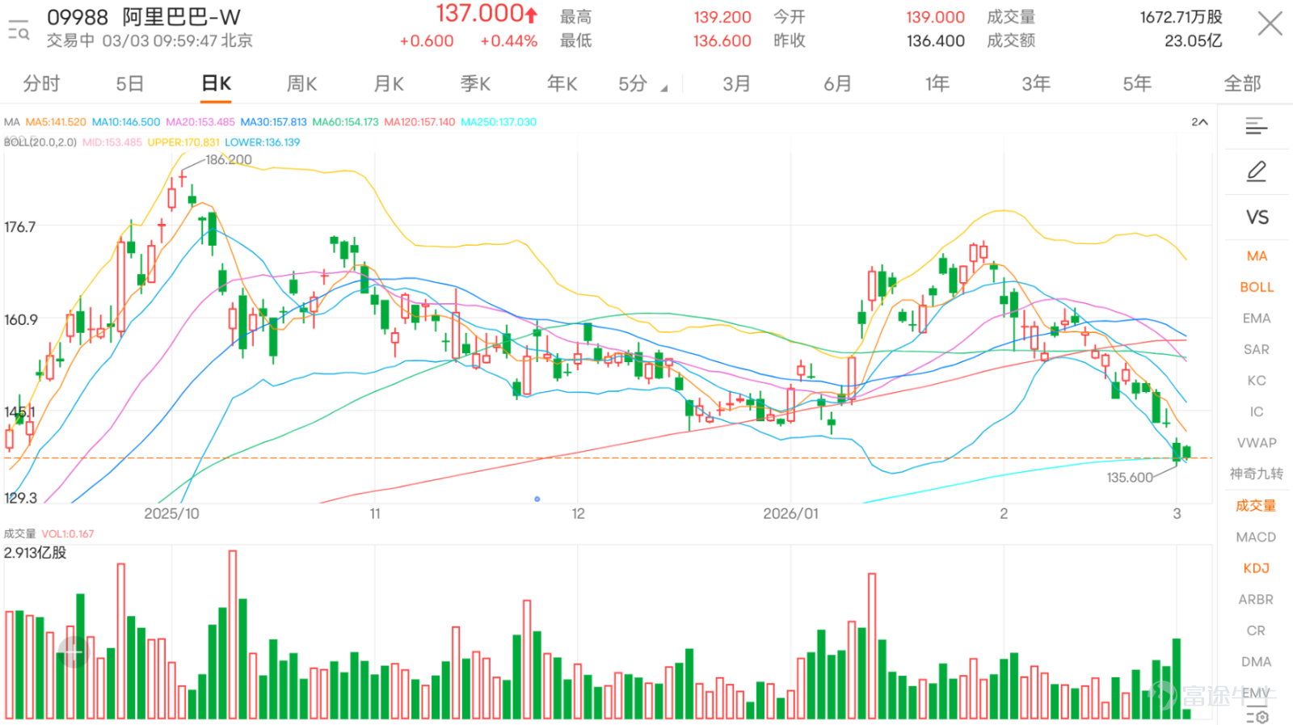Choose the 3月 range
The width and height of the screenshot is (1293, 725).
(736, 83)
